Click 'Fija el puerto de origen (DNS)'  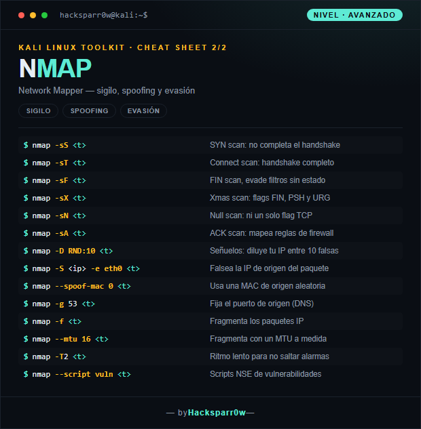click(x=261, y=304)
